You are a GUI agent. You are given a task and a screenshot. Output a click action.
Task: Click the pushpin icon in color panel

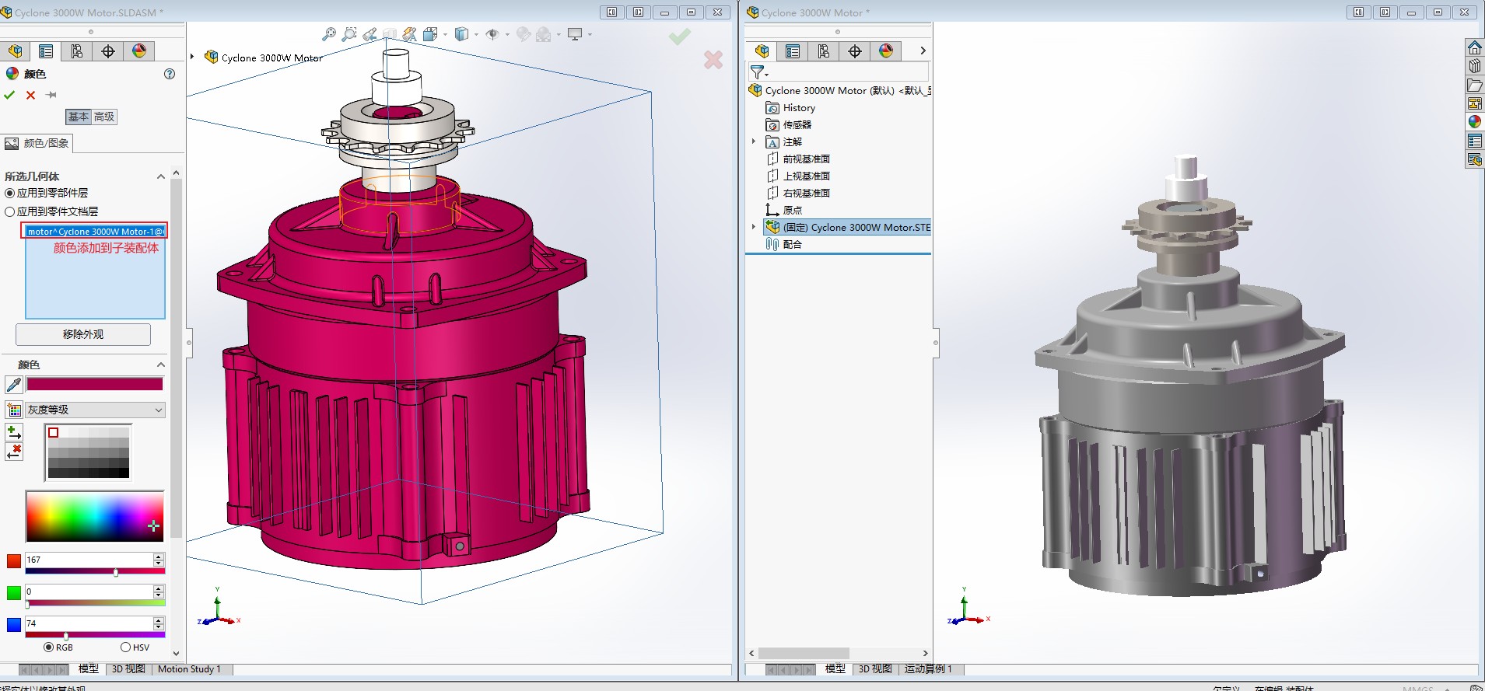point(51,95)
